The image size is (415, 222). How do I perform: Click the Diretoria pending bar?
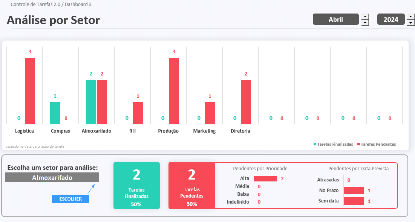click(x=246, y=102)
